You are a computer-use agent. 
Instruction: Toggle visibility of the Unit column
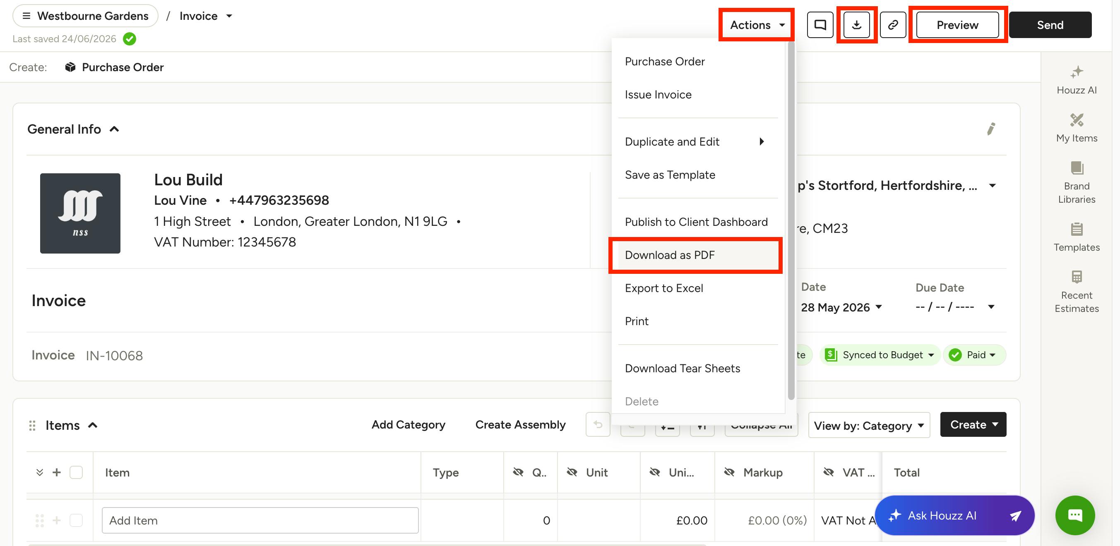click(572, 472)
